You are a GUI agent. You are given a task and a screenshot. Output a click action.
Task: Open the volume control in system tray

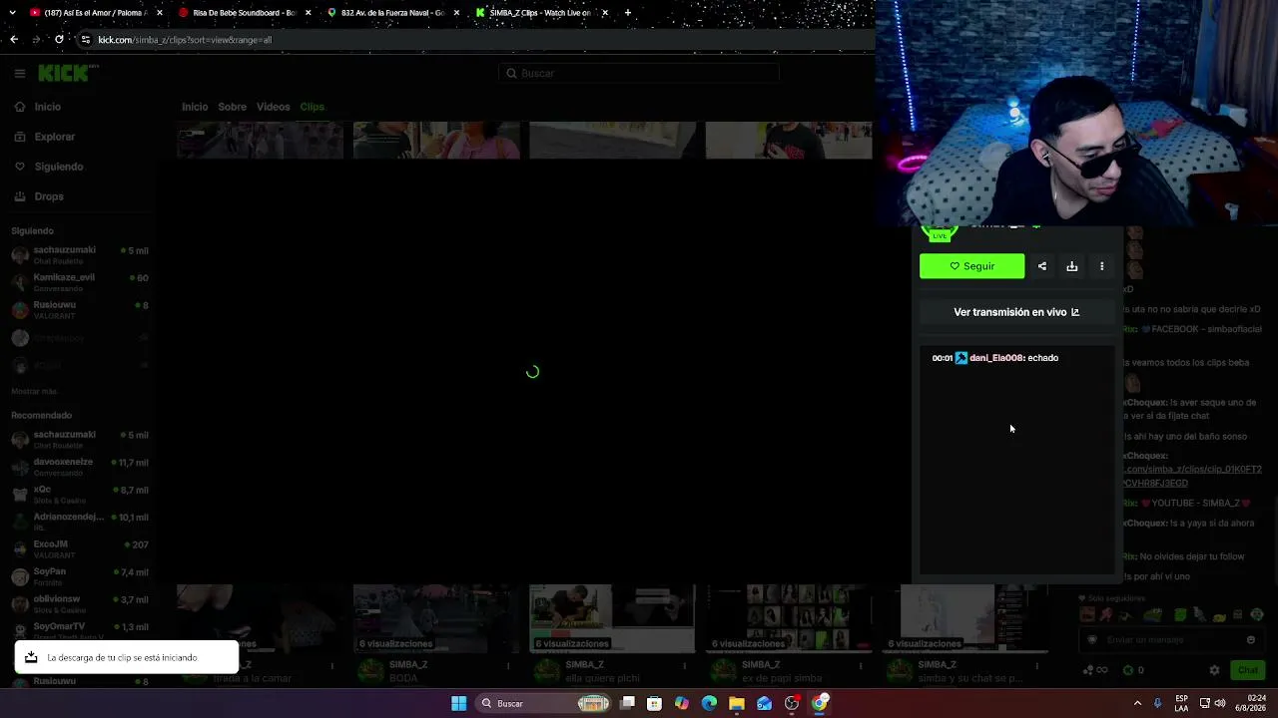1220,703
